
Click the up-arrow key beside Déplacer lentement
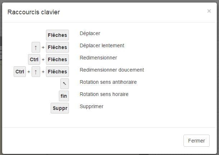(36, 47)
